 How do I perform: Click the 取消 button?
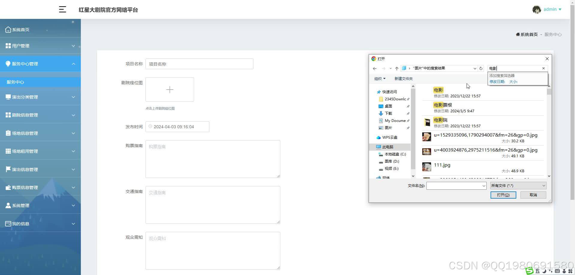click(533, 195)
